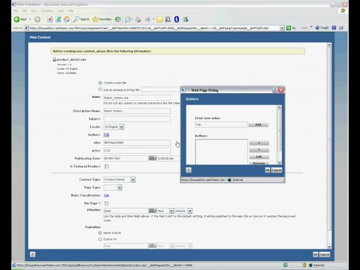Click Edit button beside Authors list

(x=259, y=156)
